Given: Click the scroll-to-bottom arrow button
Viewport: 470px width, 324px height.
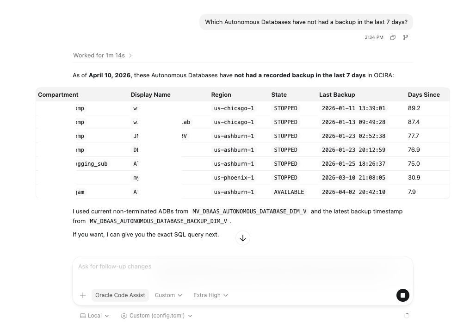Looking at the screenshot, I should 243,237.
